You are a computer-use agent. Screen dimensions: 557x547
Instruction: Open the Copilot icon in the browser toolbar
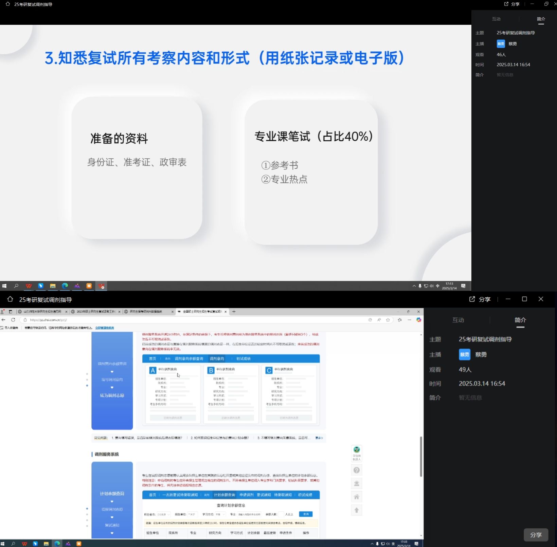pyautogui.click(x=418, y=320)
